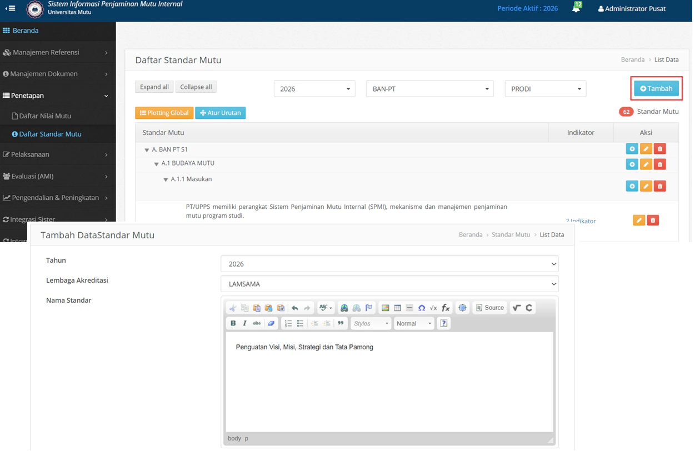Expand the Manajemen Referensi sidebar menu

58,52
